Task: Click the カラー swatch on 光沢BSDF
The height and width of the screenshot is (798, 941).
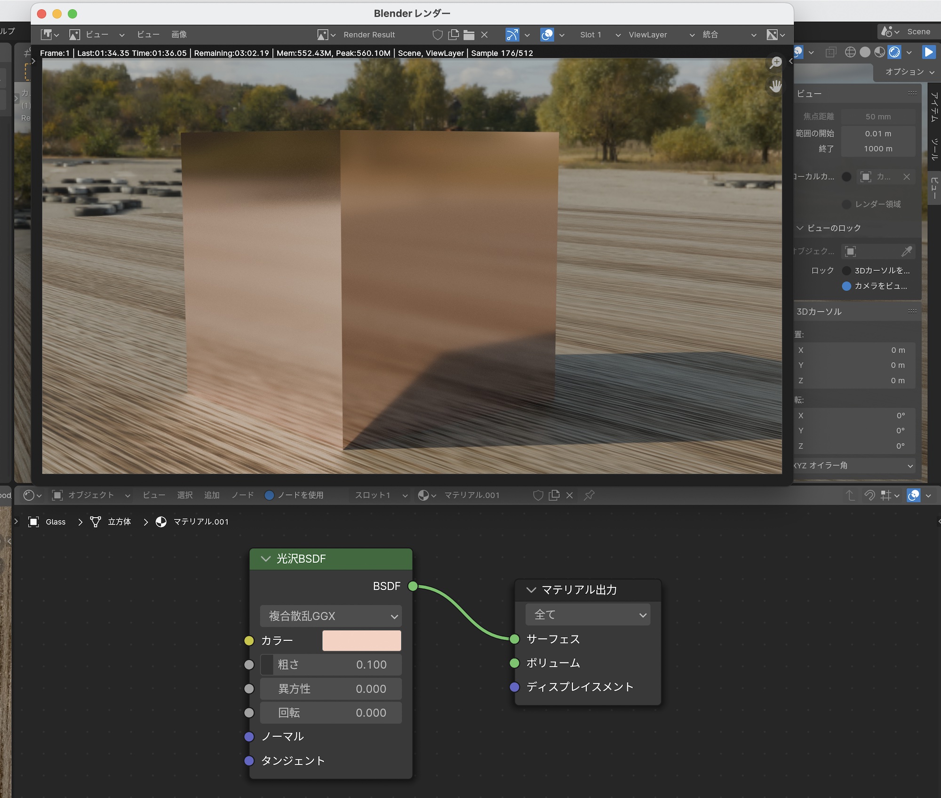Action: point(361,640)
